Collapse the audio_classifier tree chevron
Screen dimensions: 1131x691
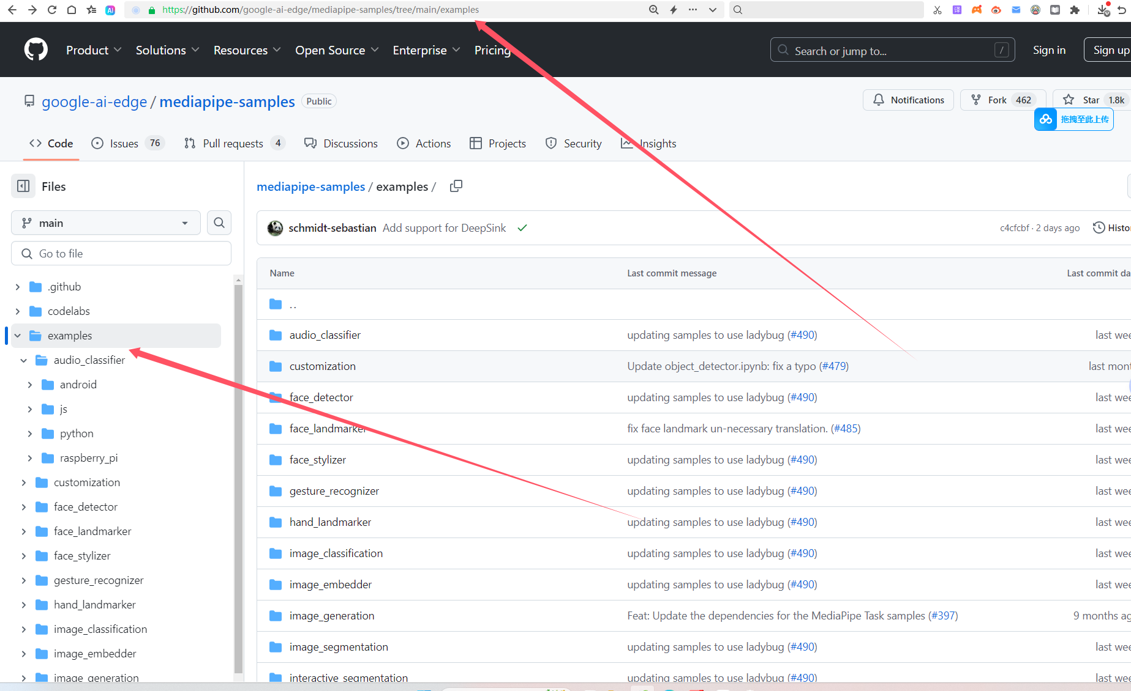pyautogui.click(x=23, y=360)
